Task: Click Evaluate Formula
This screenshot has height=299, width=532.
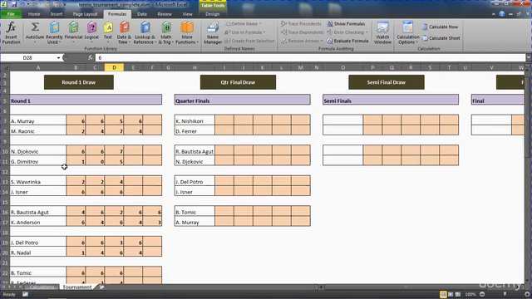Action: 347,41
